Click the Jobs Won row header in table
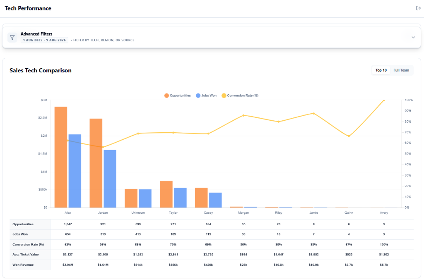 click(30, 234)
